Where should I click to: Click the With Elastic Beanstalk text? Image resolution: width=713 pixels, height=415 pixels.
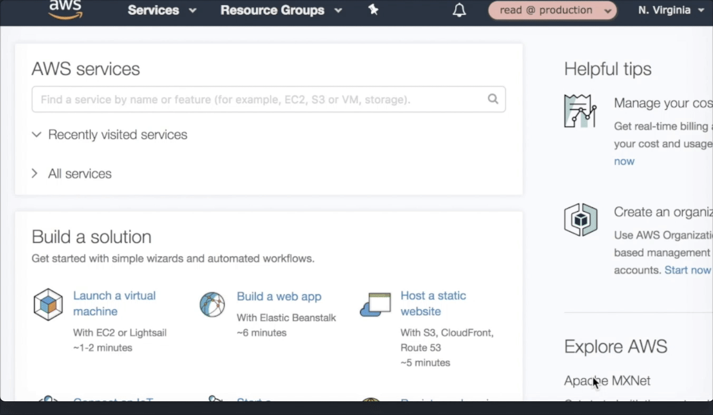[286, 318]
